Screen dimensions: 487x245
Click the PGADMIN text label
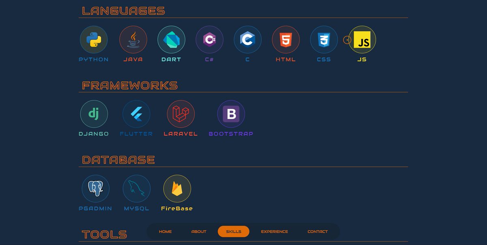[x=95, y=208]
